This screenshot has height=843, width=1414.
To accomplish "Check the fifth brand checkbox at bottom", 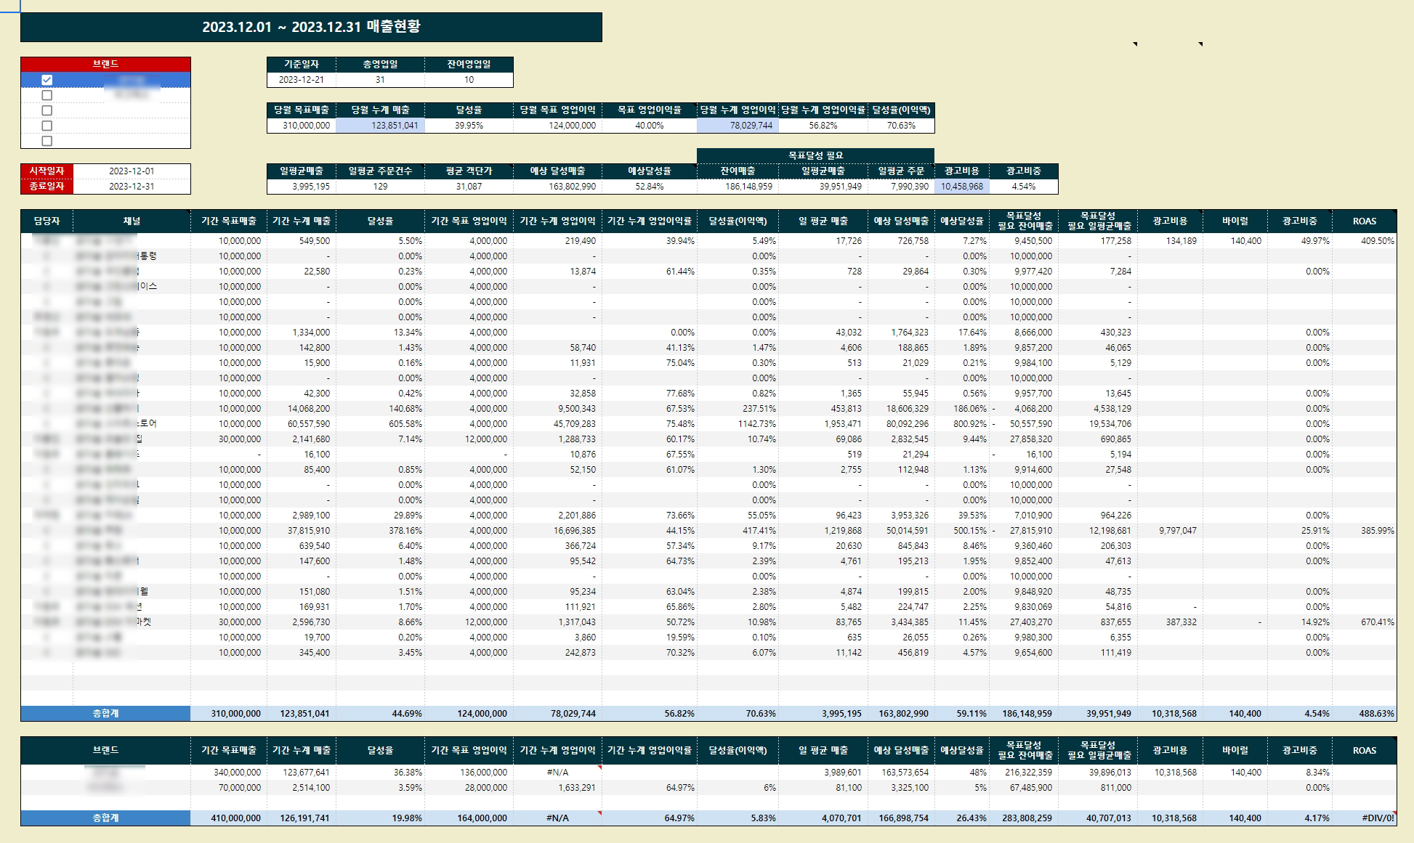I will [47, 141].
